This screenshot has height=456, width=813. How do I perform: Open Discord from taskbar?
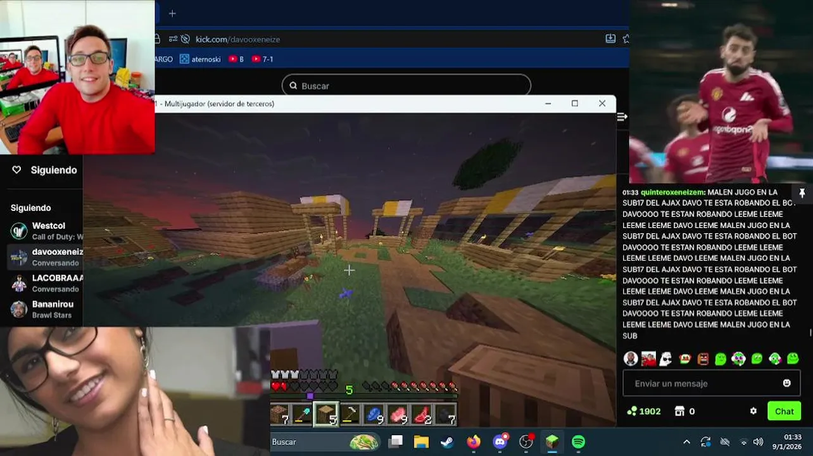coord(500,441)
